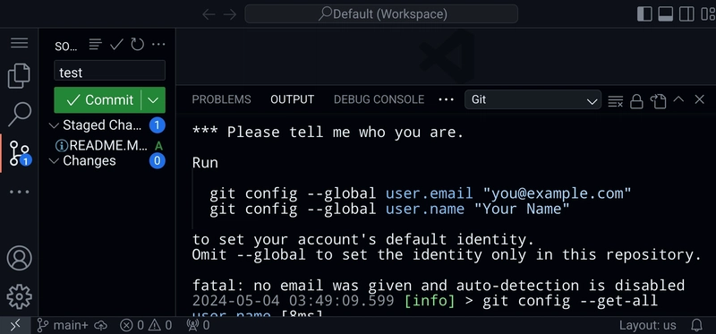Show more panel tabs with ellipsis
The width and height of the screenshot is (716, 334).
click(446, 99)
